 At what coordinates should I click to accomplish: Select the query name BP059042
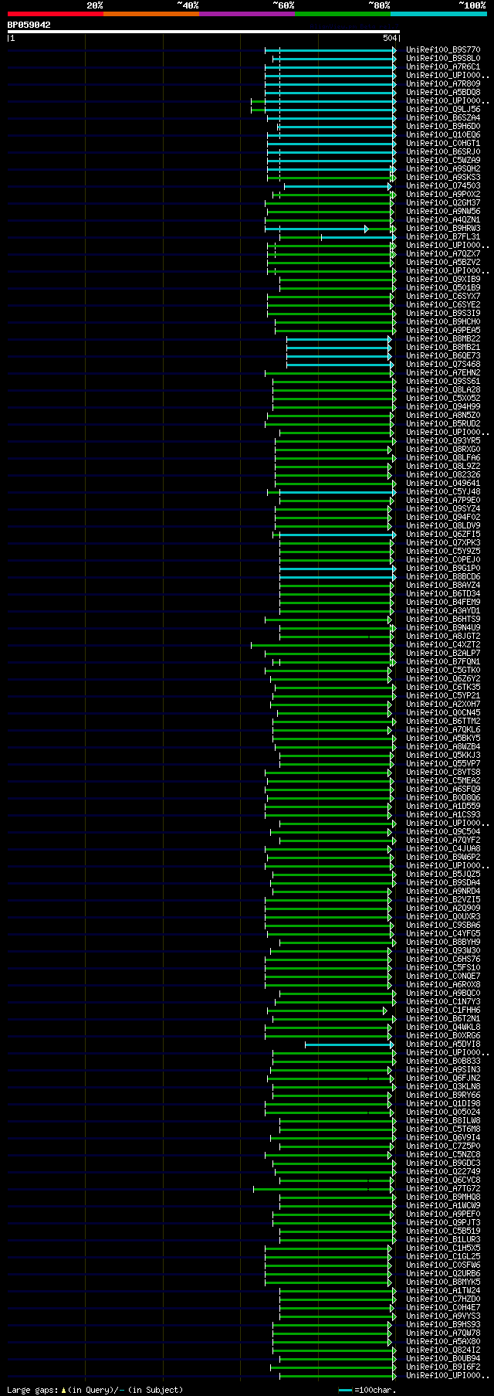pyautogui.click(x=29, y=25)
